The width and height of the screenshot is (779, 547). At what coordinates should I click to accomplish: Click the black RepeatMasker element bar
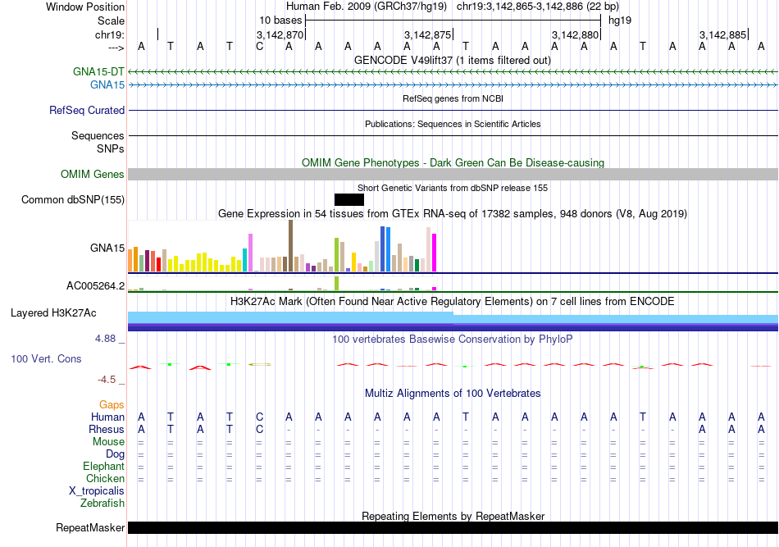pos(453,527)
